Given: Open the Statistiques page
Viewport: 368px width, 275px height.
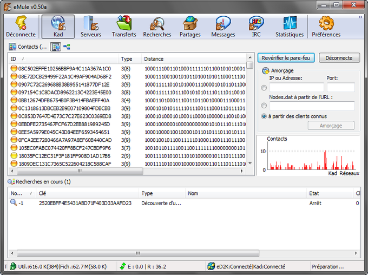Looking at the screenshot, I should tap(290, 27).
